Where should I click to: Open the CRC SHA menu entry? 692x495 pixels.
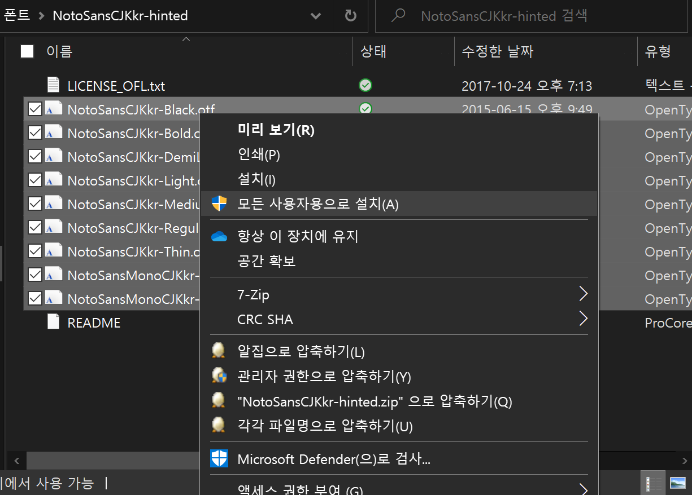pos(399,319)
